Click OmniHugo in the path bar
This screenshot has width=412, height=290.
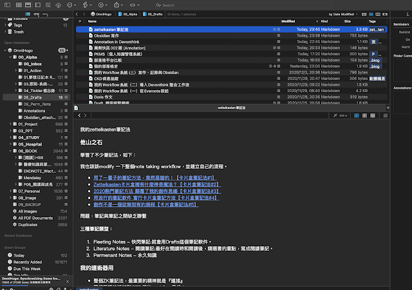click(101, 14)
